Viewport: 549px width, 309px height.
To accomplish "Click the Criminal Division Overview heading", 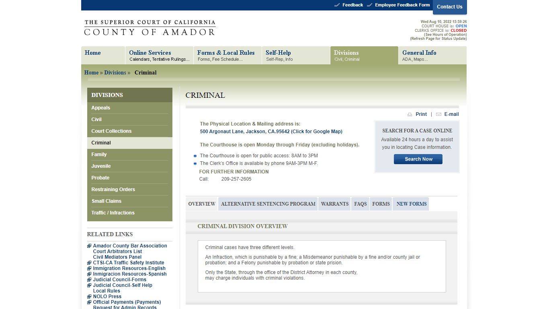I will [x=242, y=226].
